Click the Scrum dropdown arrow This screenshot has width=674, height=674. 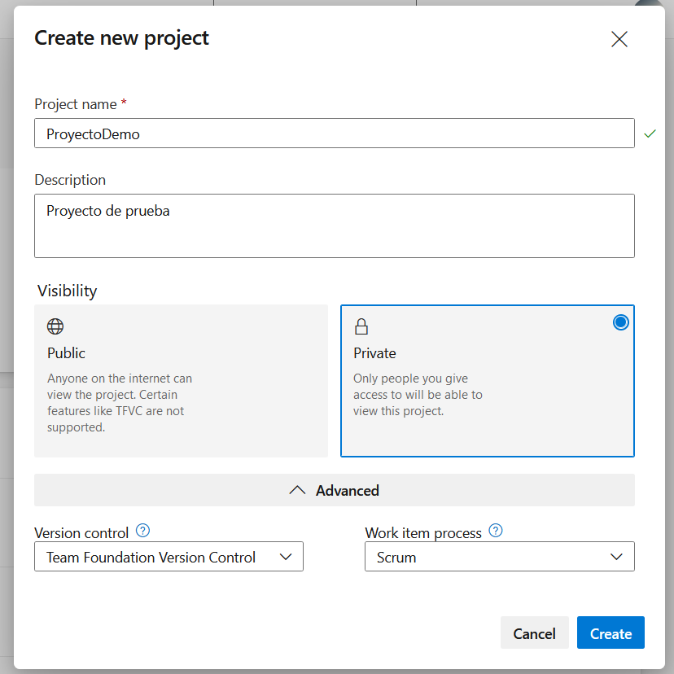[x=616, y=557]
